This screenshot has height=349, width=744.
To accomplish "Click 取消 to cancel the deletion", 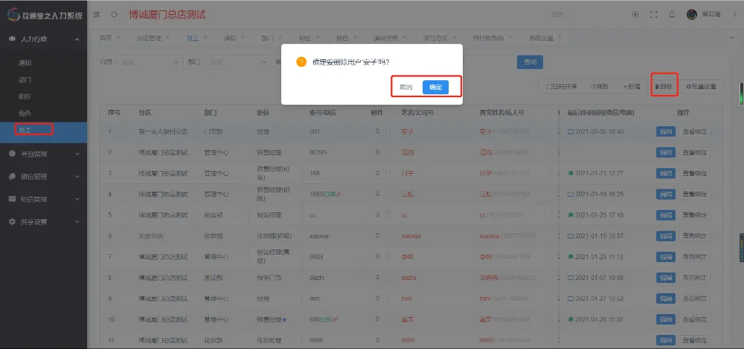I will [406, 87].
